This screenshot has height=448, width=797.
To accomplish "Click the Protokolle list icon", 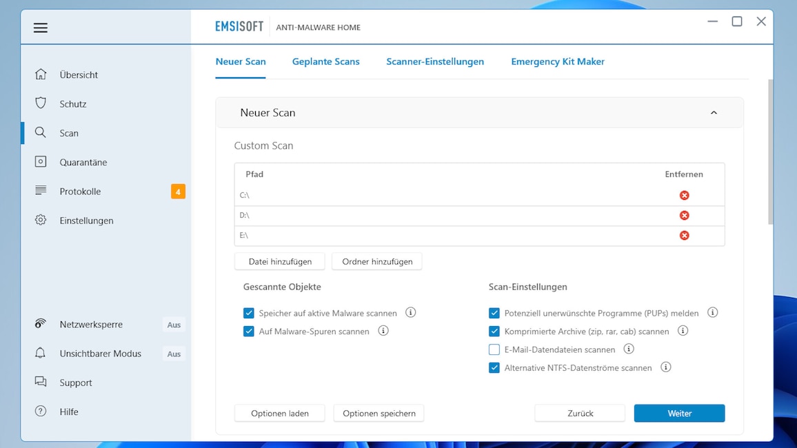I will [x=41, y=190].
